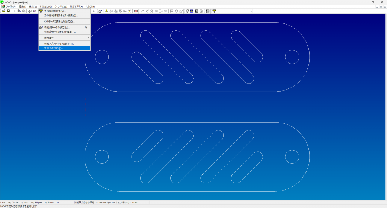
Task: Click the open file folder icon
Action: tap(4, 11)
